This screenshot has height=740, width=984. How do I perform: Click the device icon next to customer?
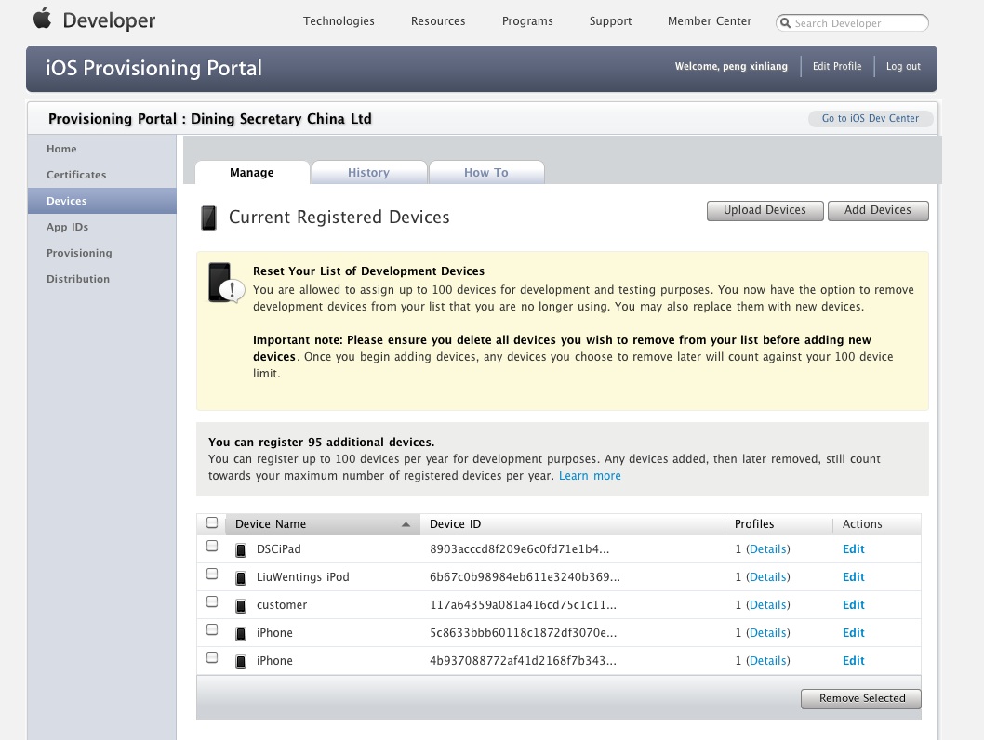coord(240,606)
